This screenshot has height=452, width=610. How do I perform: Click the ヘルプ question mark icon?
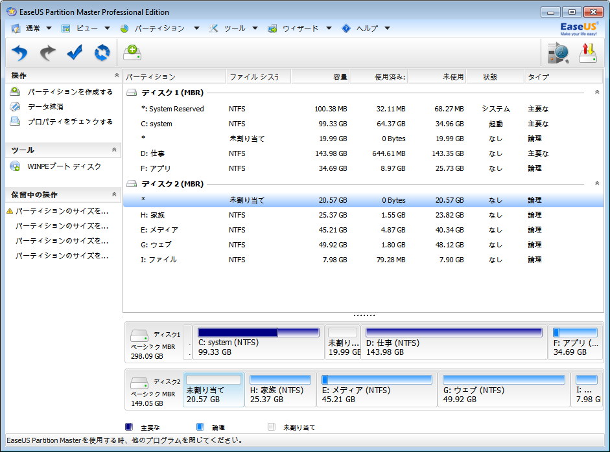tap(346, 28)
